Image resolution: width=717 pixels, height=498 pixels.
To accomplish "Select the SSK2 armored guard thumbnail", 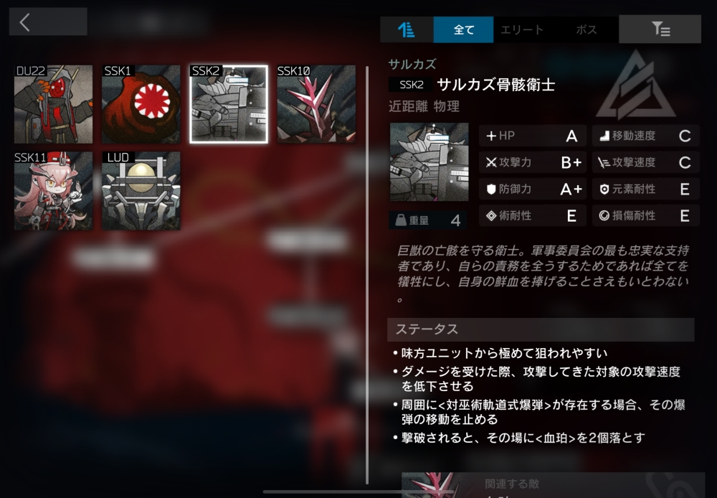I will [x=229, y=104].
